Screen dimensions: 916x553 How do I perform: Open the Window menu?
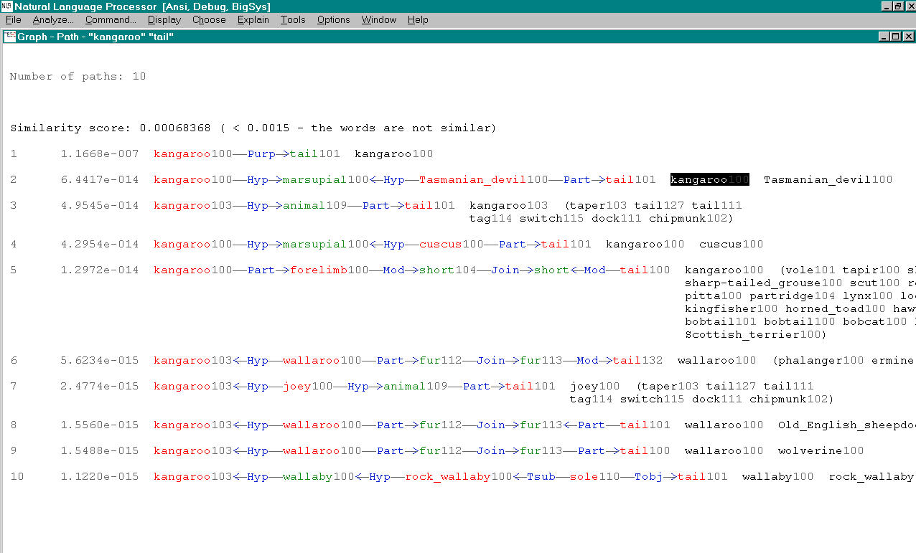point(378,19)
